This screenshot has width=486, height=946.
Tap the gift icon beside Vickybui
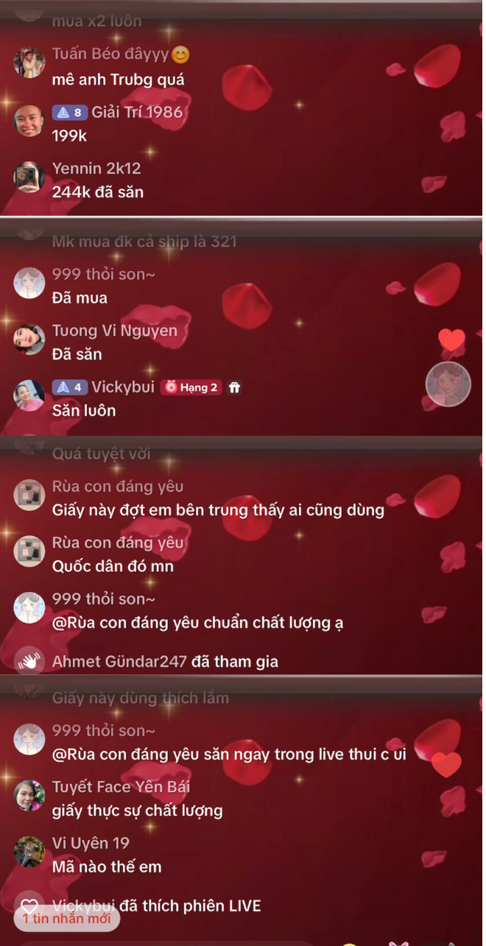tap(234, 387)
